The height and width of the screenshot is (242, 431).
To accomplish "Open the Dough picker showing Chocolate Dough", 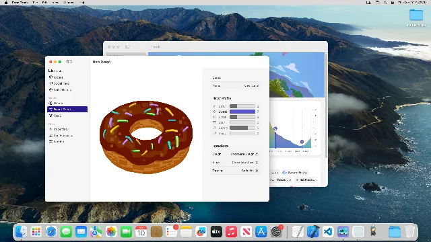I will coord(244,154).
